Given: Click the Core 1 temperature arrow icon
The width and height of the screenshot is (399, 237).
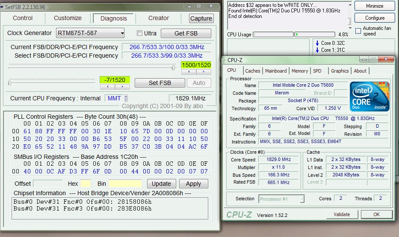Looking at the screenshot, I should pyautogui.click(x=317, y=50).
